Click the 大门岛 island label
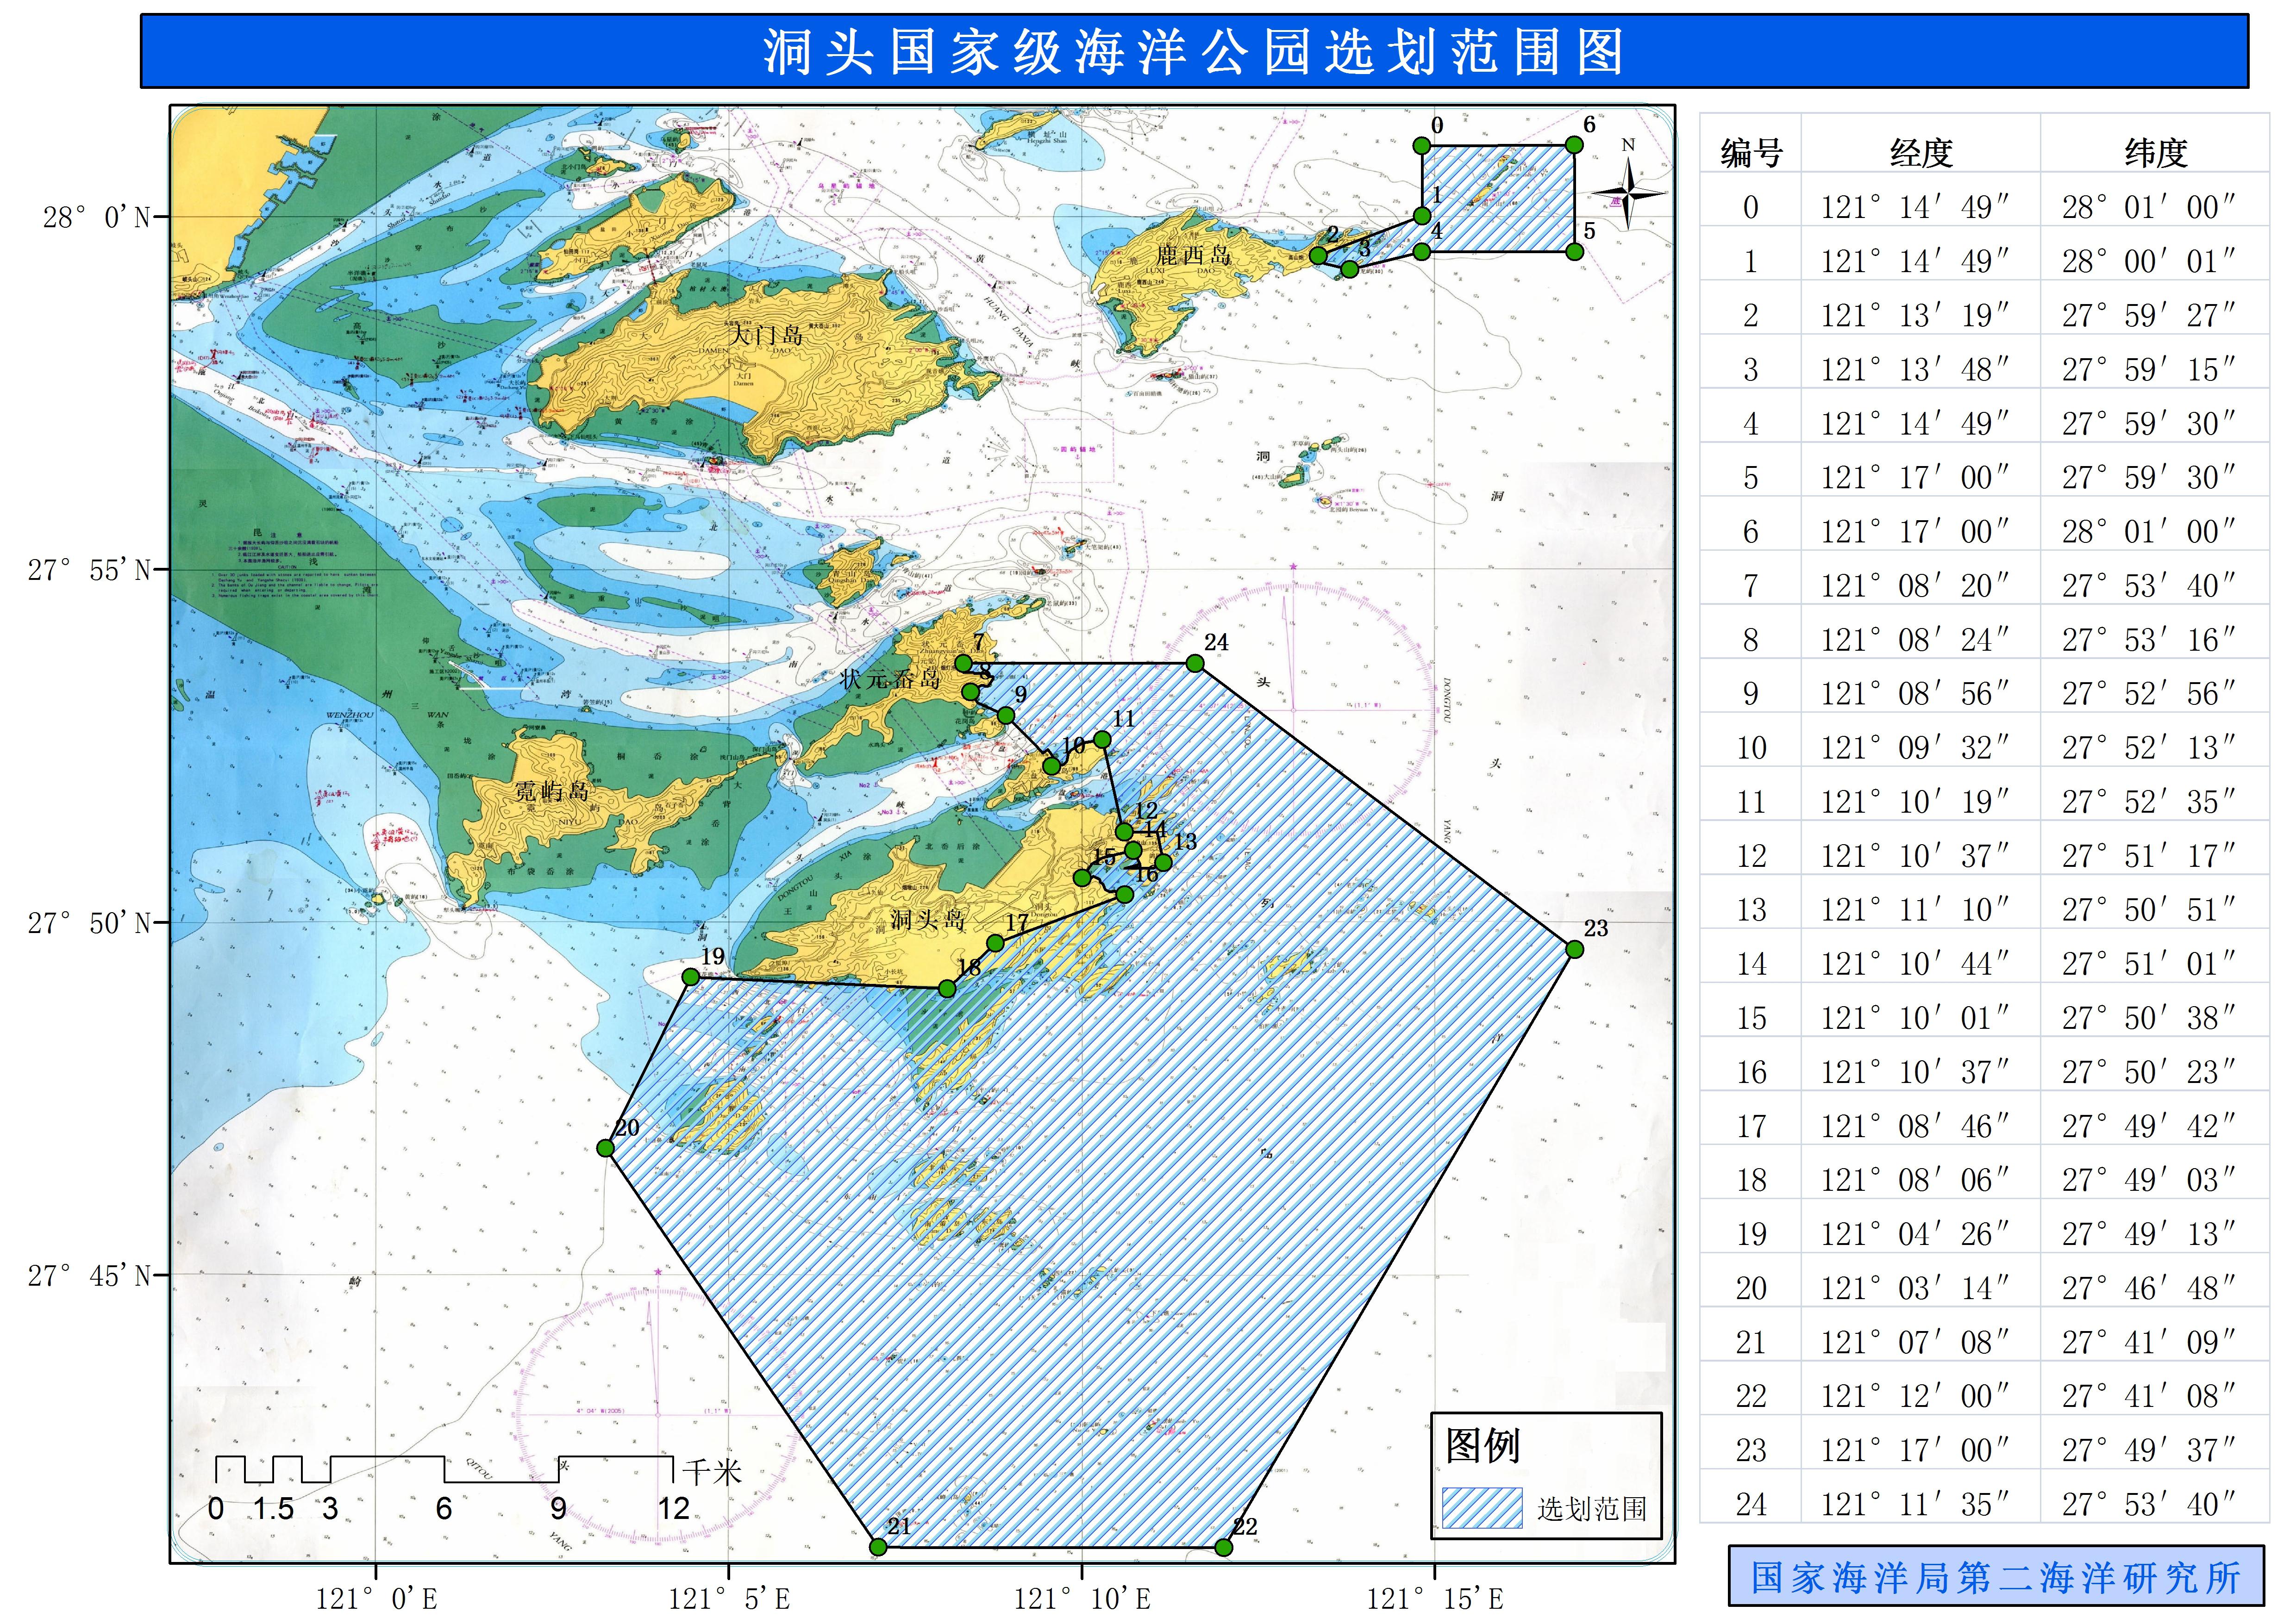Viewport: 2296px width, 1624px height. [765, 335]
